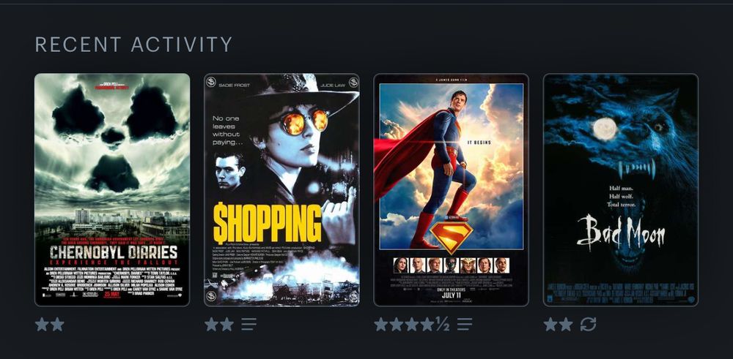Click the first star under Chernobyl Diaries
The width and height of the screenshot is (733, 359).
click(42, 324)
